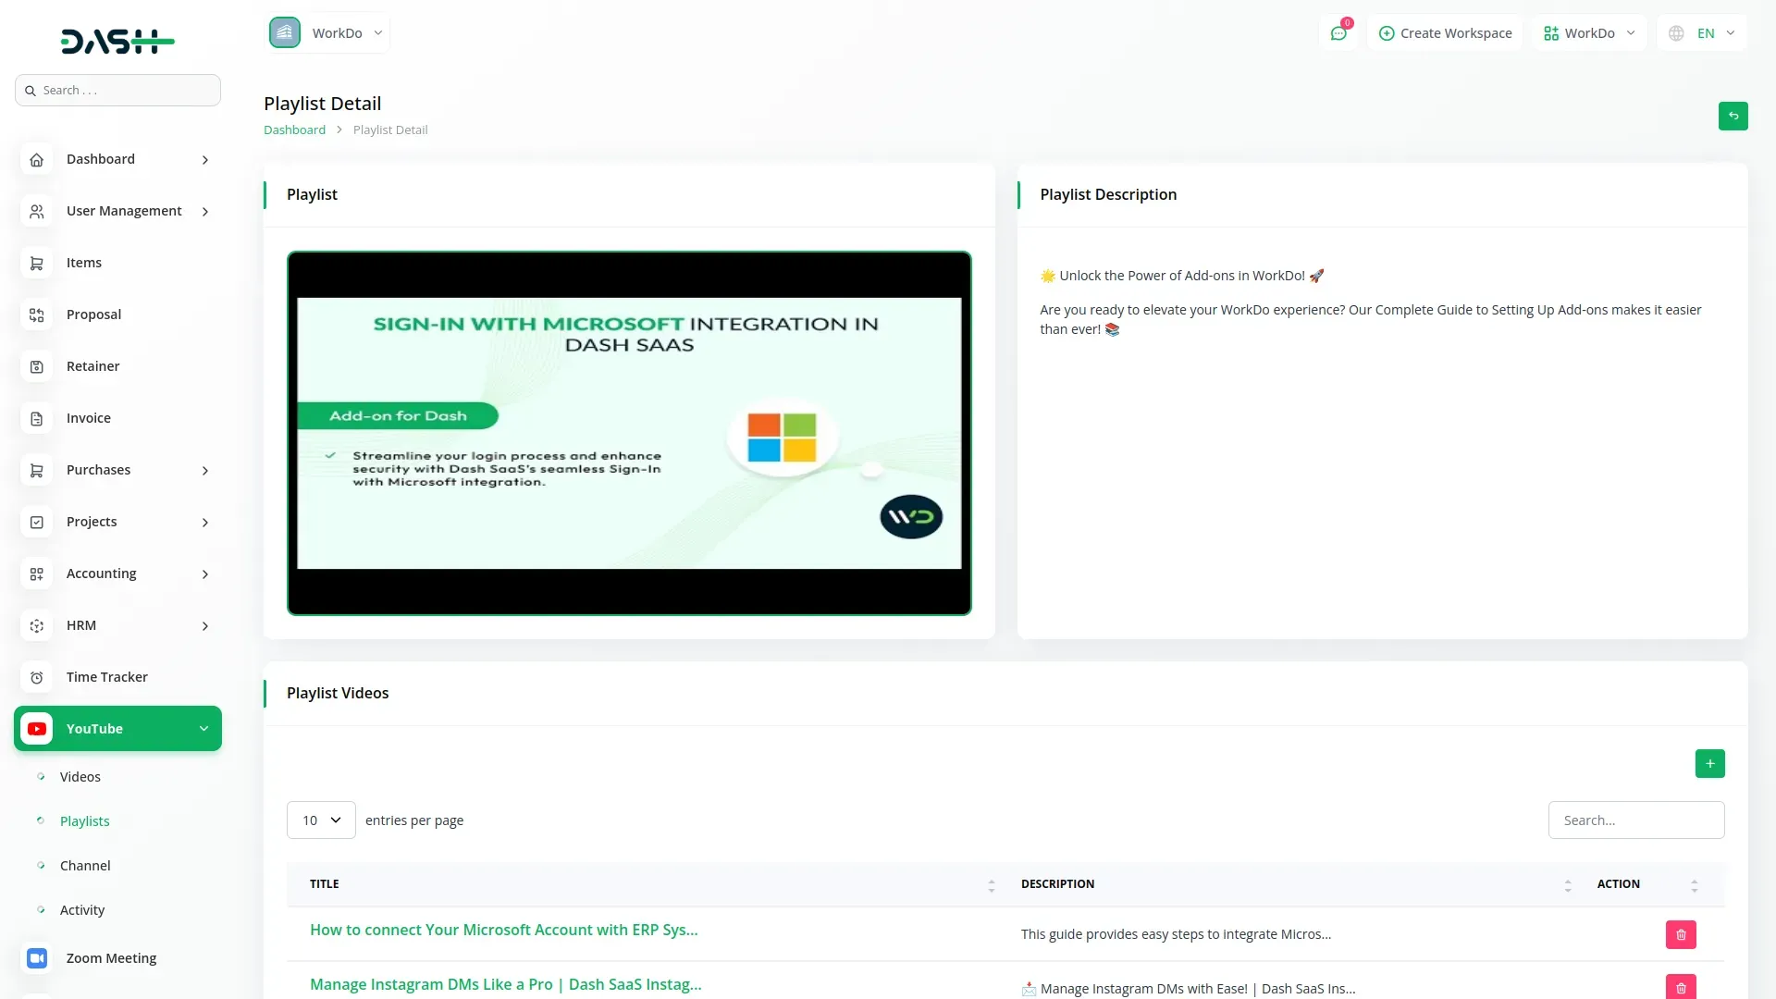Click the green back arrow button
The width and height of the screenshot is (1776, 999).
1733,117
